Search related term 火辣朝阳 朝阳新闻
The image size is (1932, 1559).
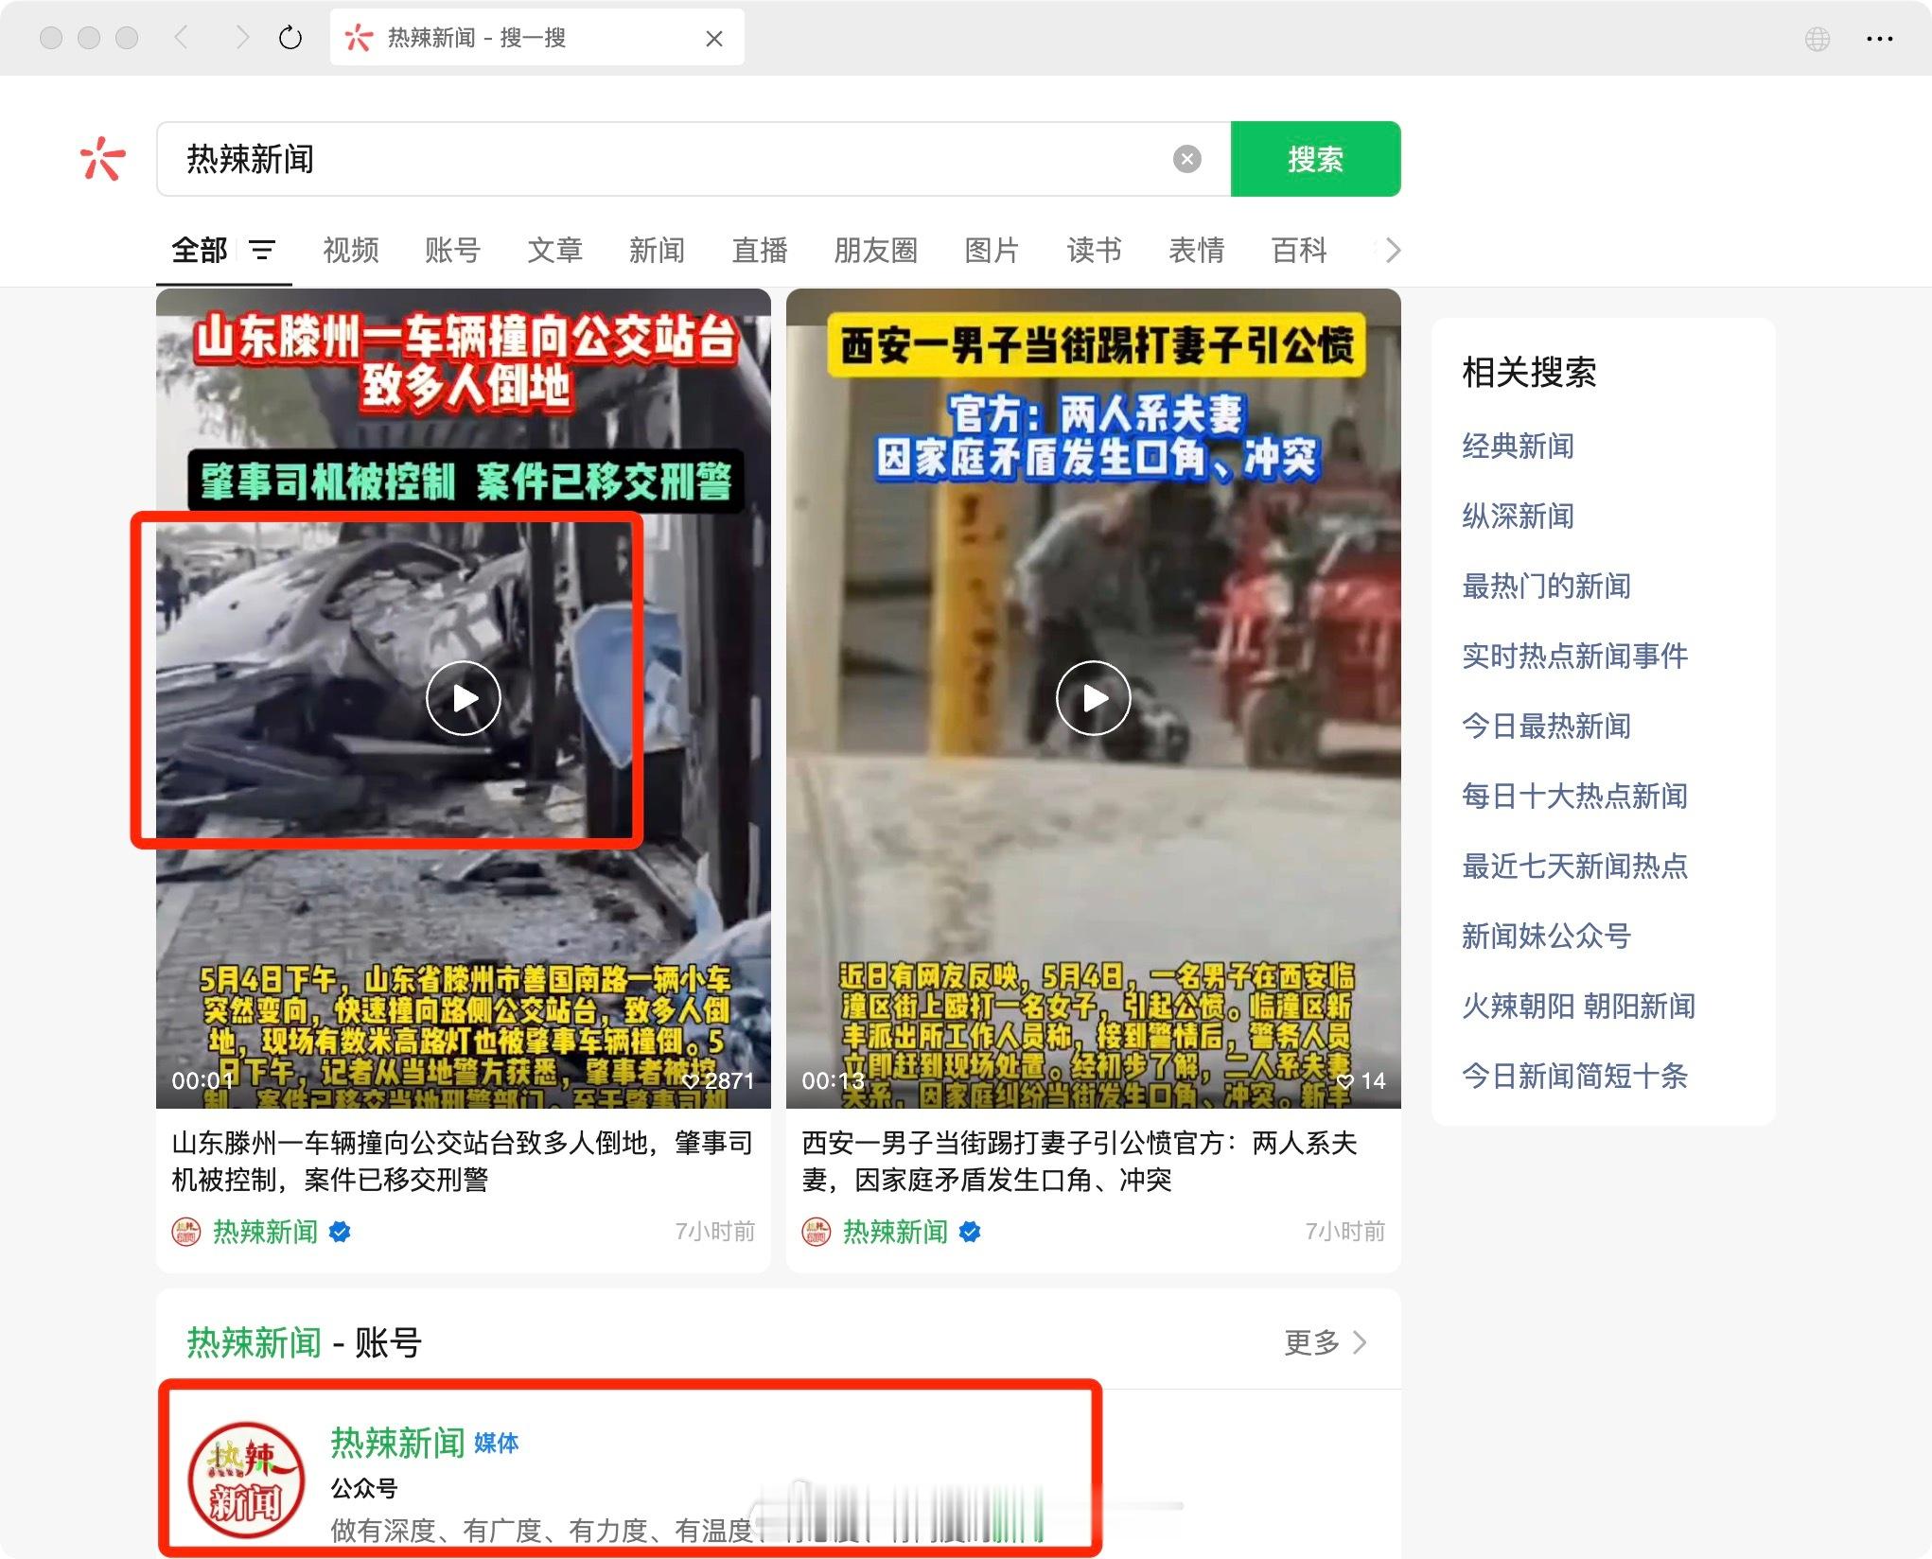pyautogui.click(x=1578, y=1006)
